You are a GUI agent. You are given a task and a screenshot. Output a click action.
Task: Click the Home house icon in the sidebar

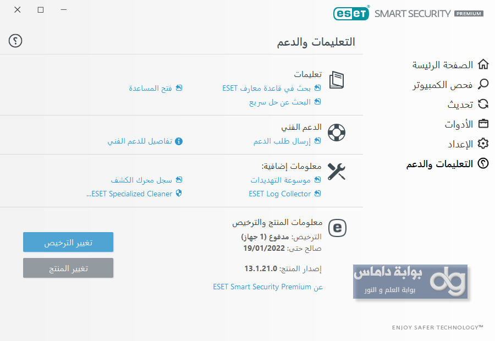(x=483, y=64)
